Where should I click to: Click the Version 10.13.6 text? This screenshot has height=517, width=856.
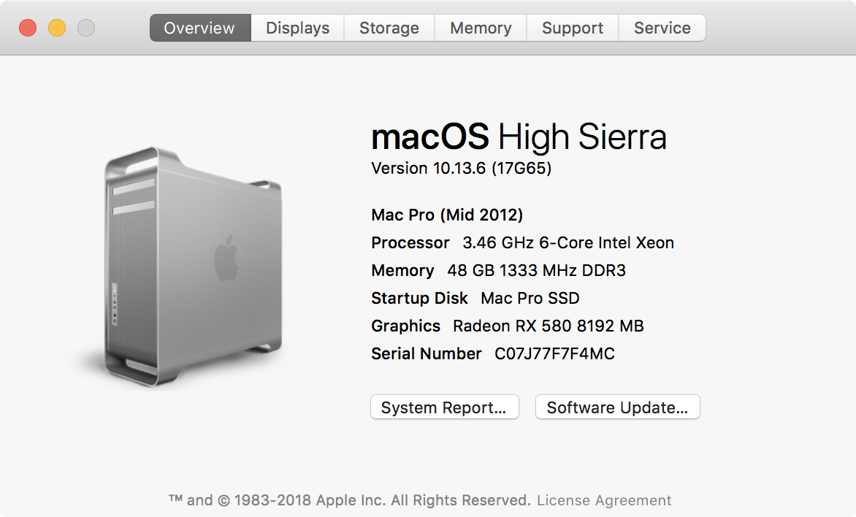(x=461, y=168)
